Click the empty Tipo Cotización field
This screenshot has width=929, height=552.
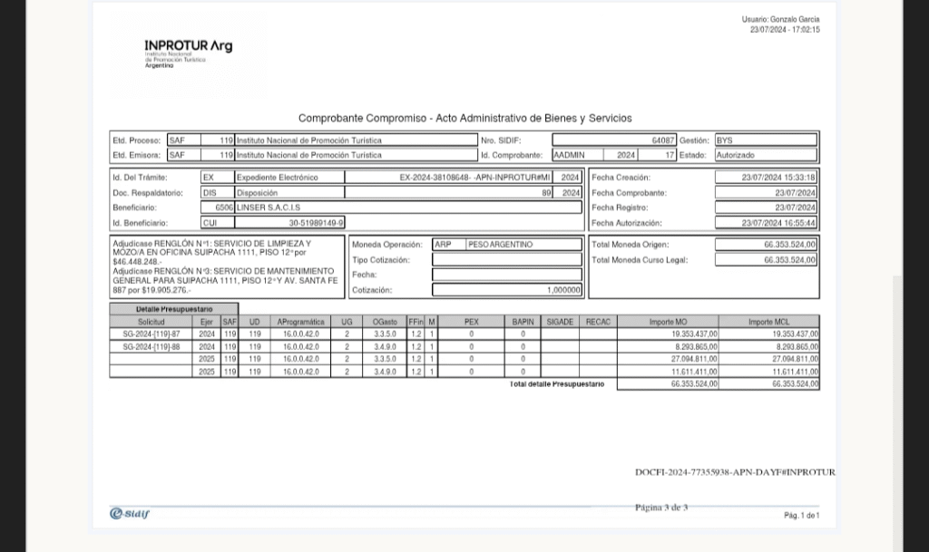506,260
